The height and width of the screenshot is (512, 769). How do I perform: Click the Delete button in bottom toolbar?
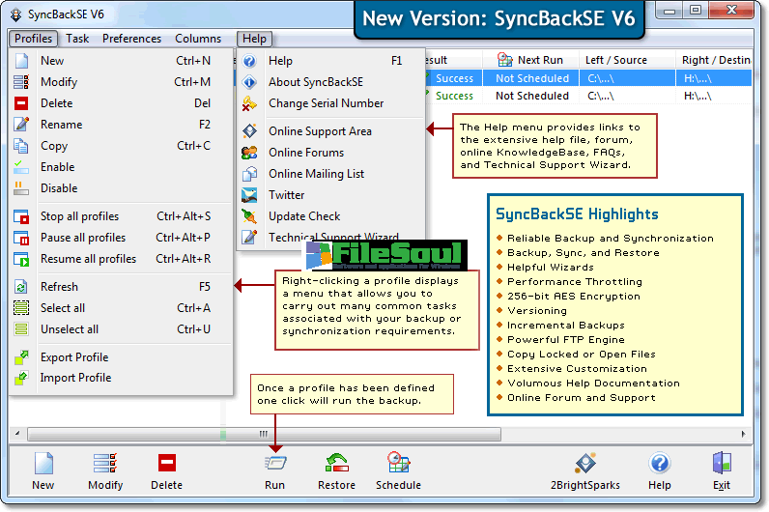click(167, 469)
